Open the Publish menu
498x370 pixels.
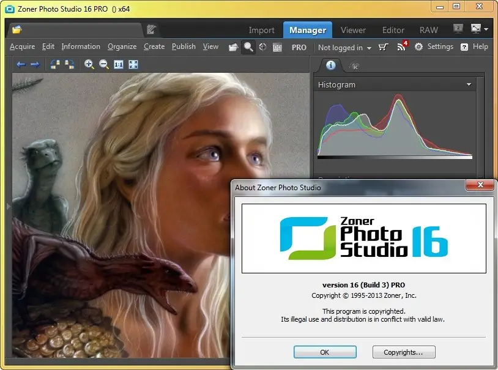(x=184, y=46)
